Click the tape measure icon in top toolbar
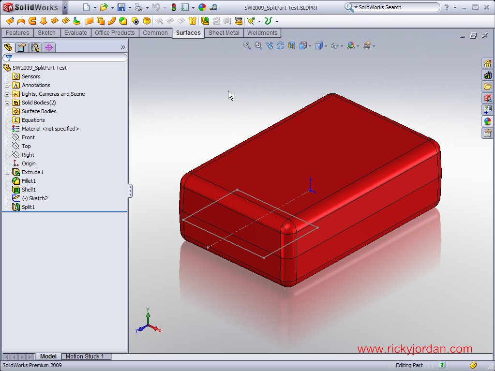The height and width of the screenshot is (371, 495). (x=213, y=7)
